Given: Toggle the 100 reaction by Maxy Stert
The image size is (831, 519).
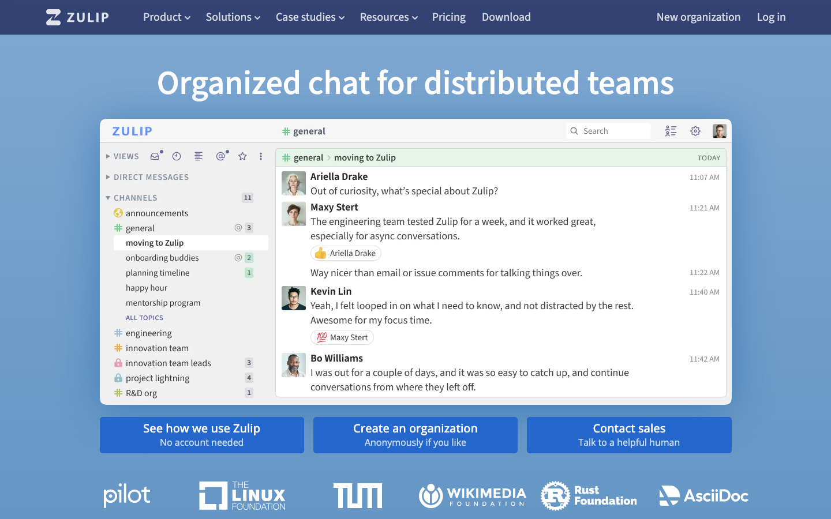Looking at the screenshot, I should (342, 337).
